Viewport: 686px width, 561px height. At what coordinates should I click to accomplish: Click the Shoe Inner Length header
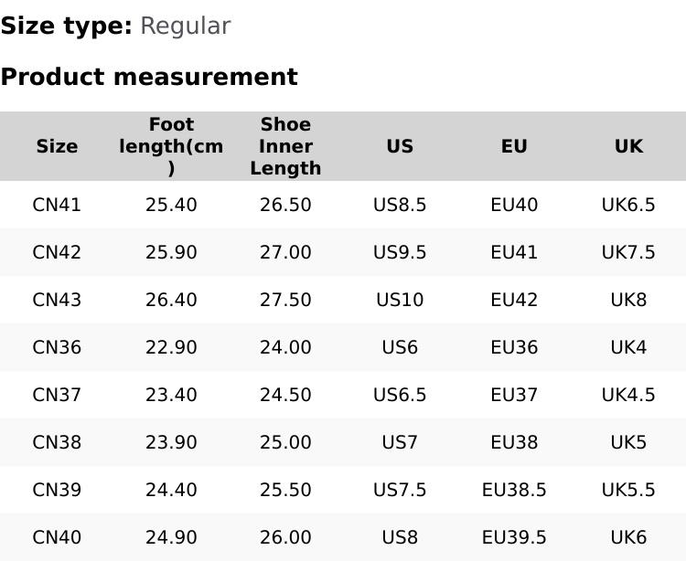point(285,146)
